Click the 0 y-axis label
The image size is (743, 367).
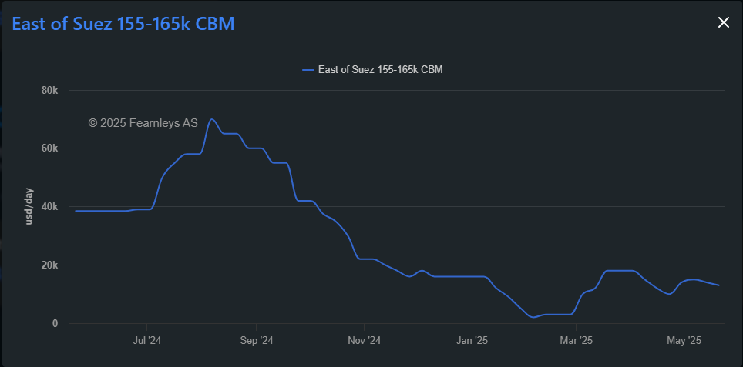pyautogui.click(x=55, y=323)
